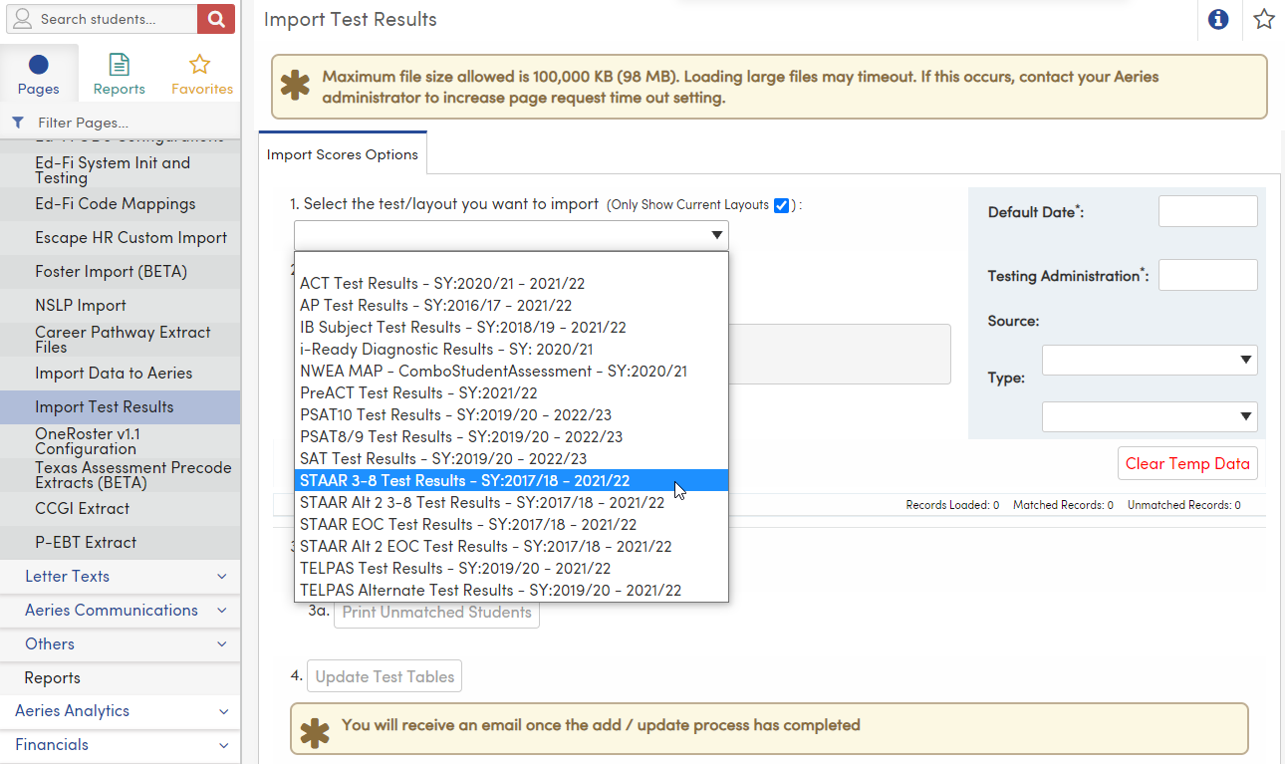Select i-Ready Diagnostic Results option
Screen dimensions: 1285x764
click(511, 349)
